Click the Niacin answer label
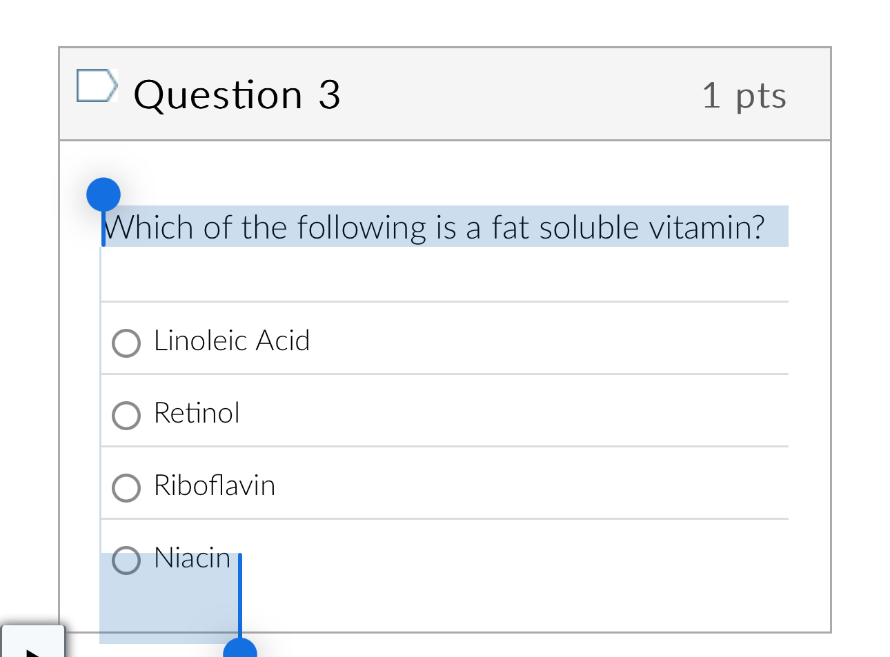Screen dimensions: 890x657 192,558
